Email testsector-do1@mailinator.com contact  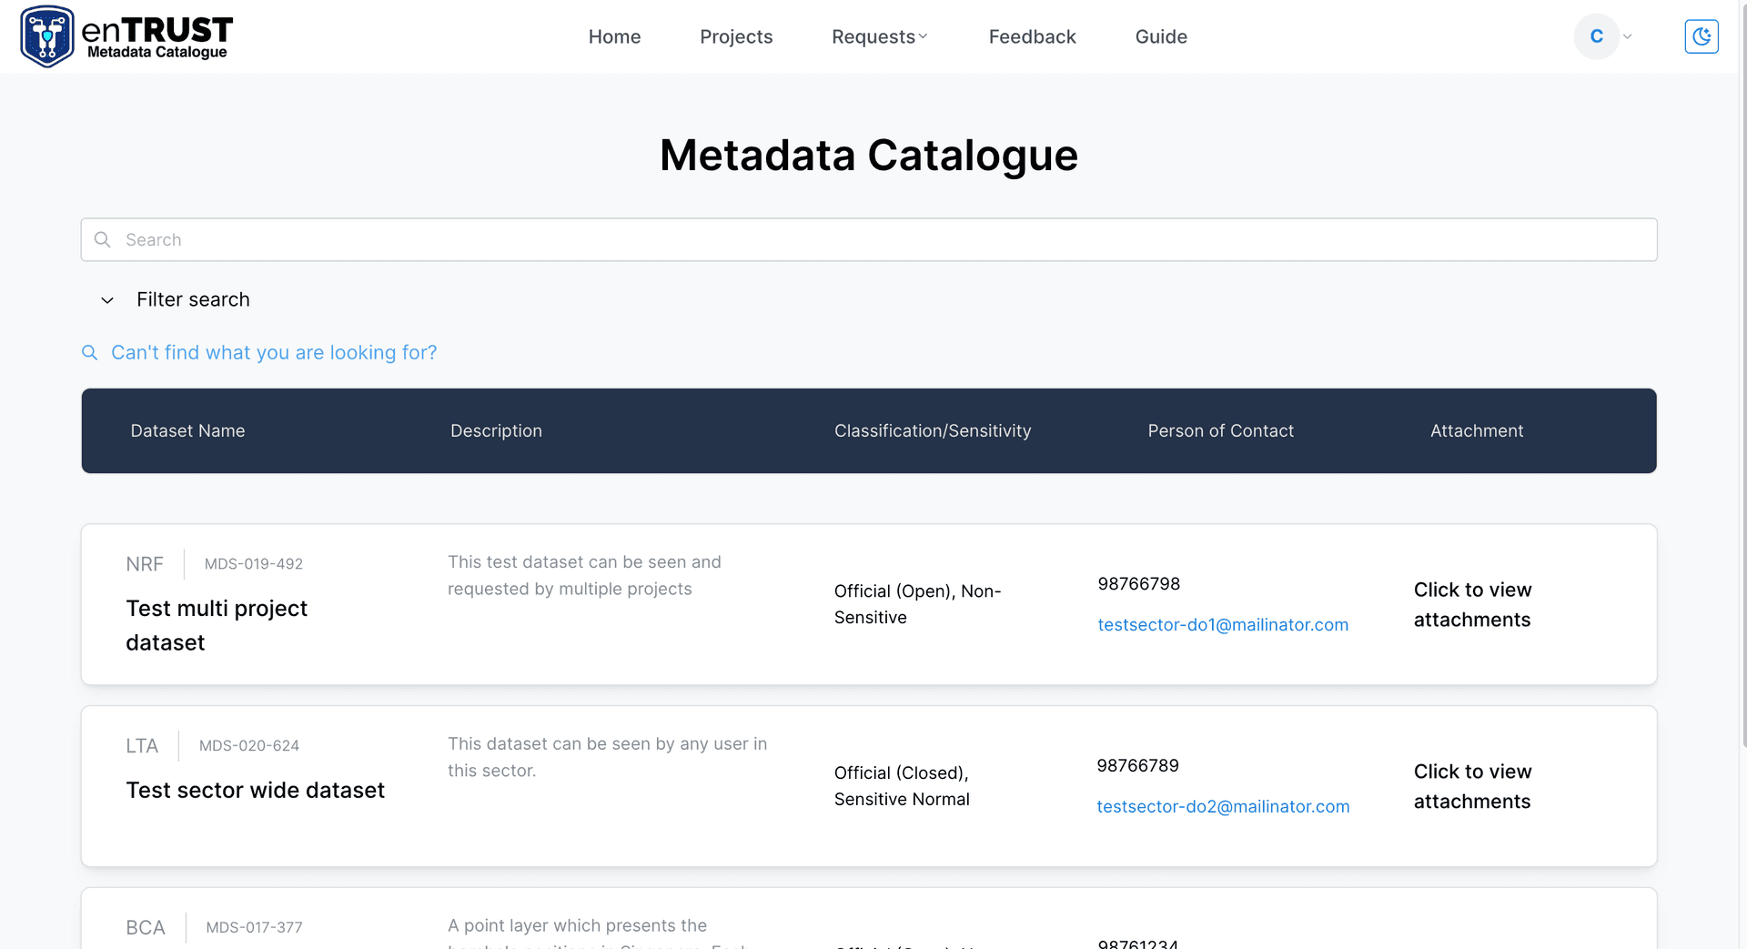coord(1223,624)
